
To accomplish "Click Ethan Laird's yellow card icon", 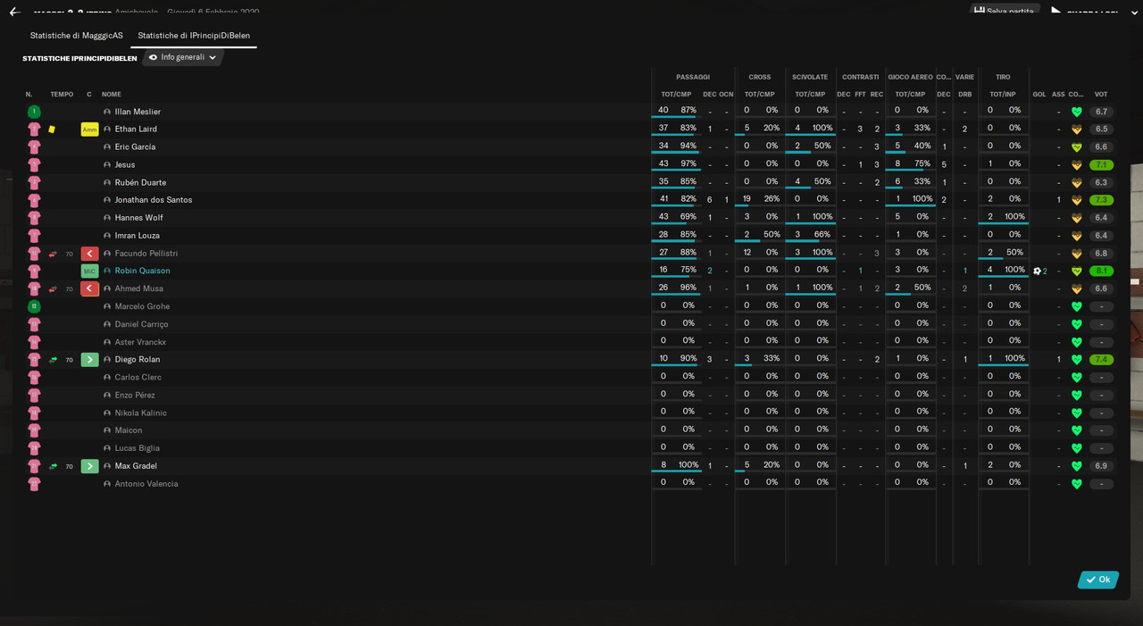I will tap(52, 129).
